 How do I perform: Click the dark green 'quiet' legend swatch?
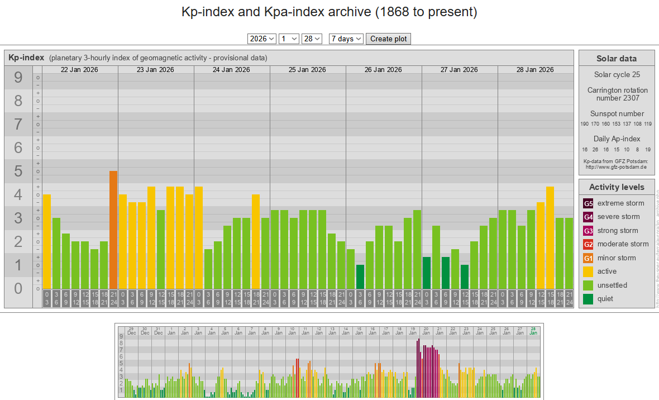click(x=588, y=299)
